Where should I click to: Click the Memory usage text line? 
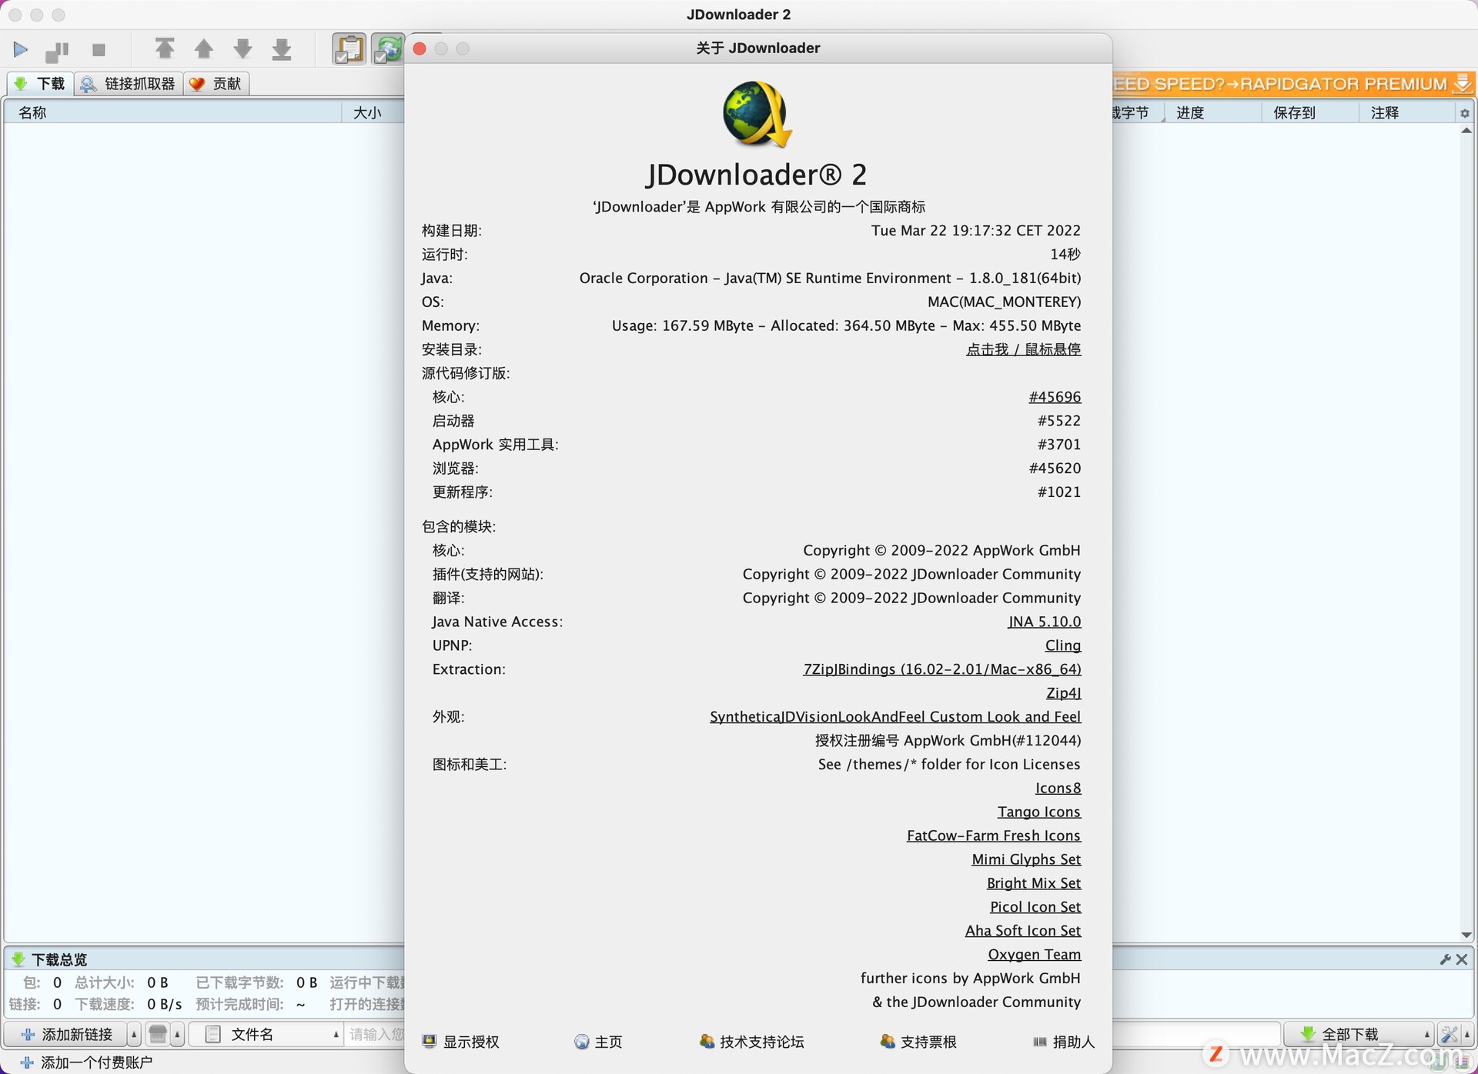pos(846,326)
